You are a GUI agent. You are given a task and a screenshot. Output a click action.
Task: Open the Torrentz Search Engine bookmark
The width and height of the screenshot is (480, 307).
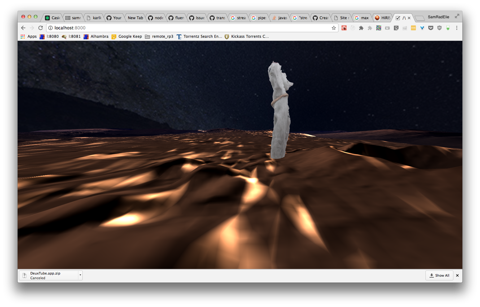[x=199, y=37]
